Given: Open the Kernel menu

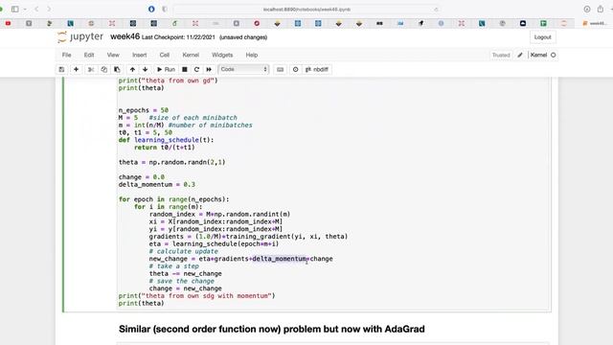Looking at the screenshot, I should [x=191, y=56].
